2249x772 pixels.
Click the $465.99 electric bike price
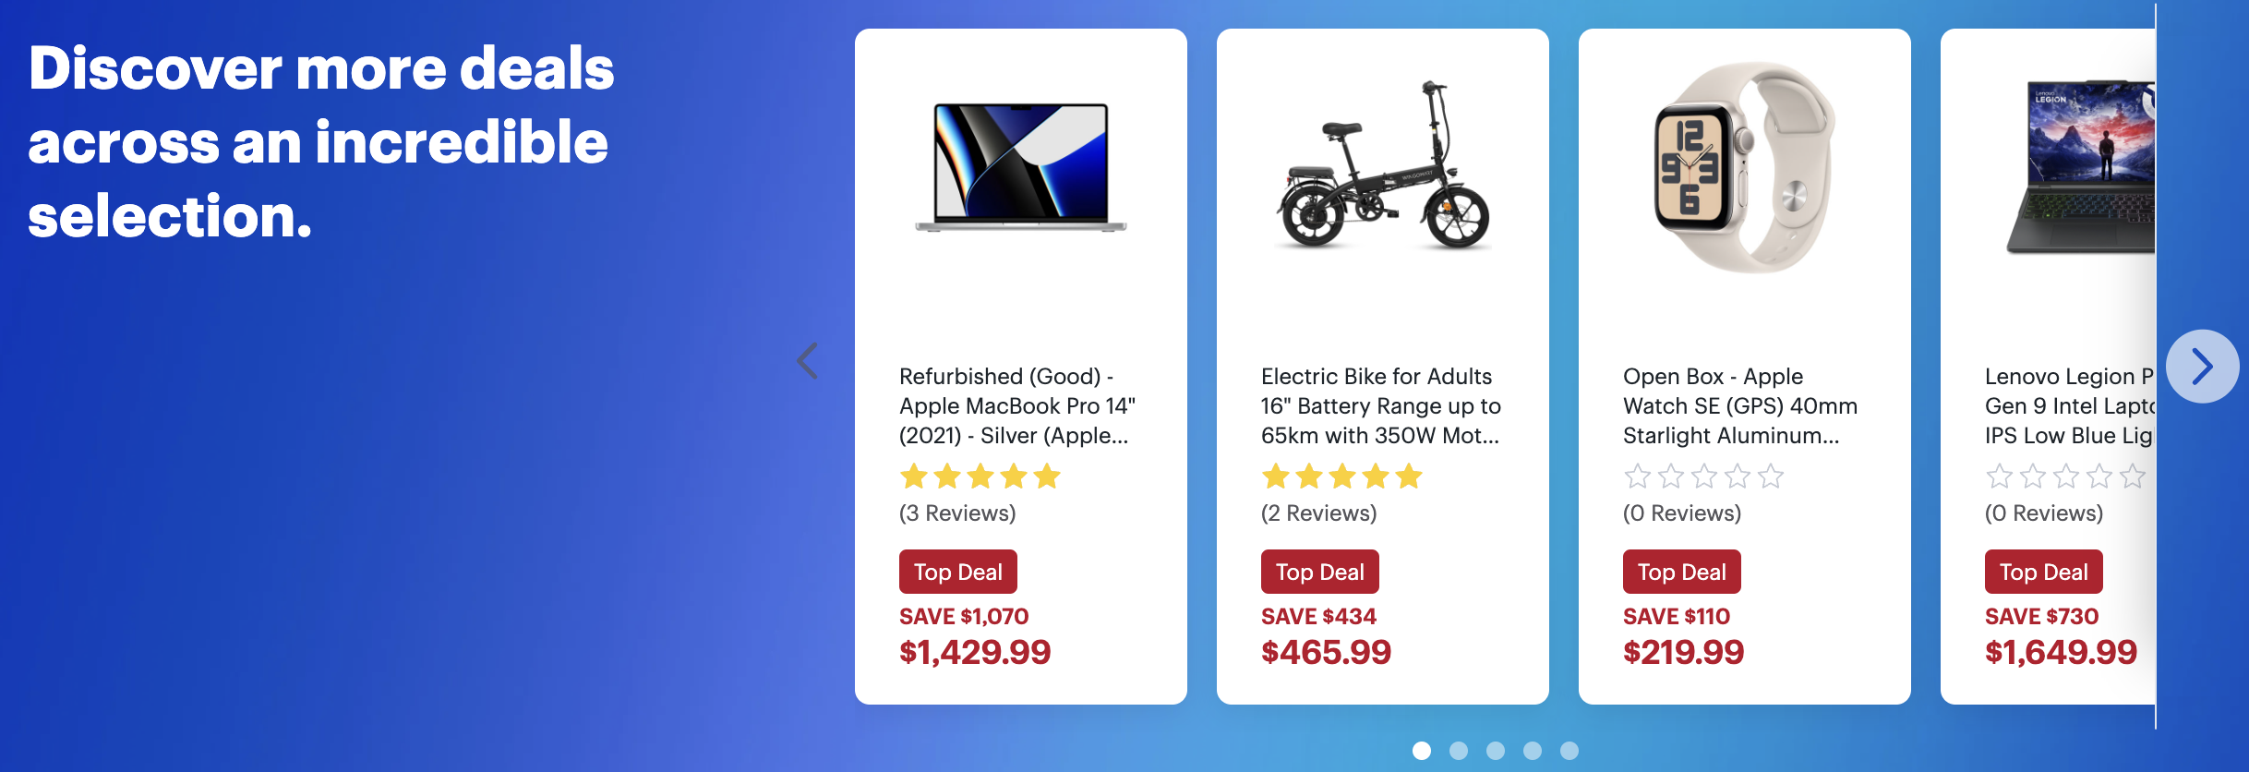click(x=1326, y=652)
